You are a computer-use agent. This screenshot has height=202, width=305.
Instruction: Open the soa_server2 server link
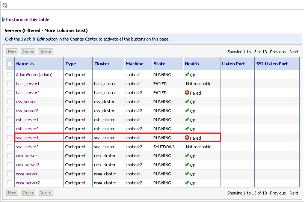coord(27,147)
